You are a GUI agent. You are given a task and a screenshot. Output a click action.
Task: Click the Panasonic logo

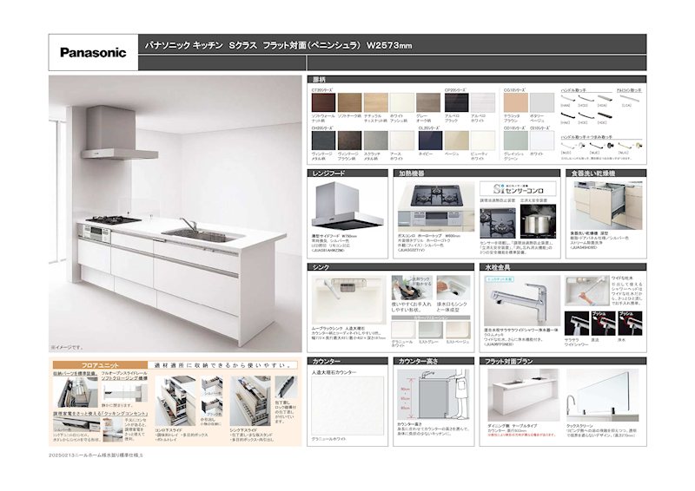tap(93, 52)
